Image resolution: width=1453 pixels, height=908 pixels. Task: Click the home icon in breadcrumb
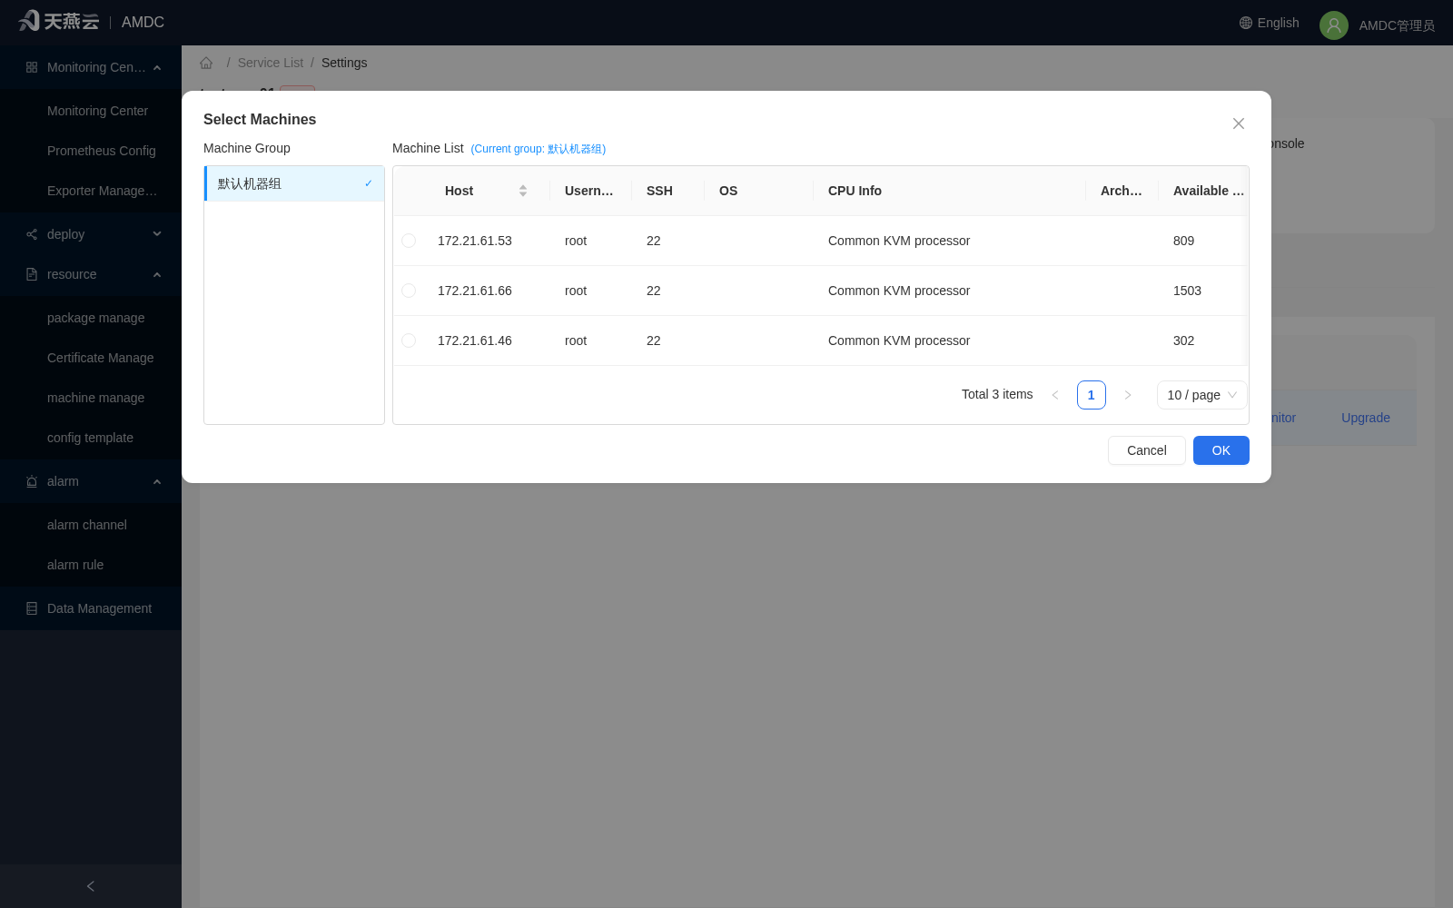206,63
